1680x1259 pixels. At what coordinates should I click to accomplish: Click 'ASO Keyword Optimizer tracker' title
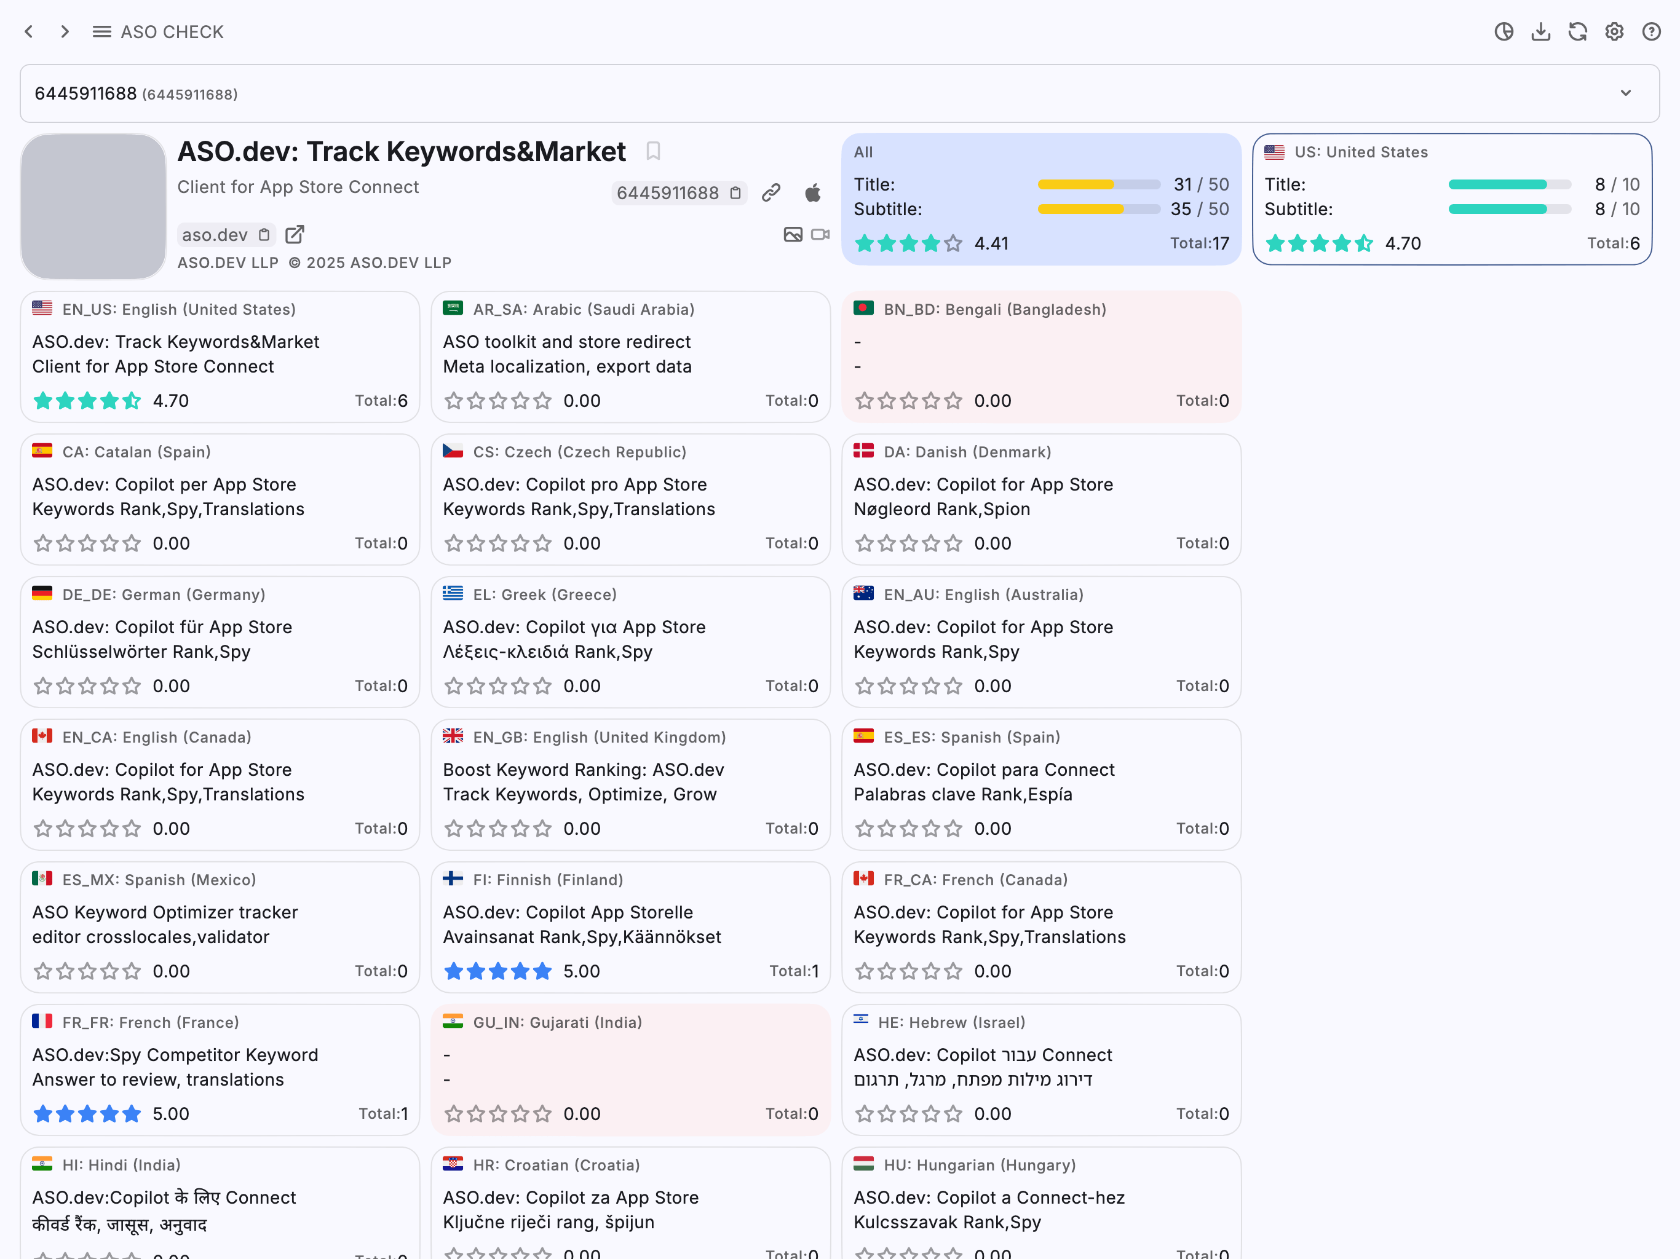coord(165,912)
